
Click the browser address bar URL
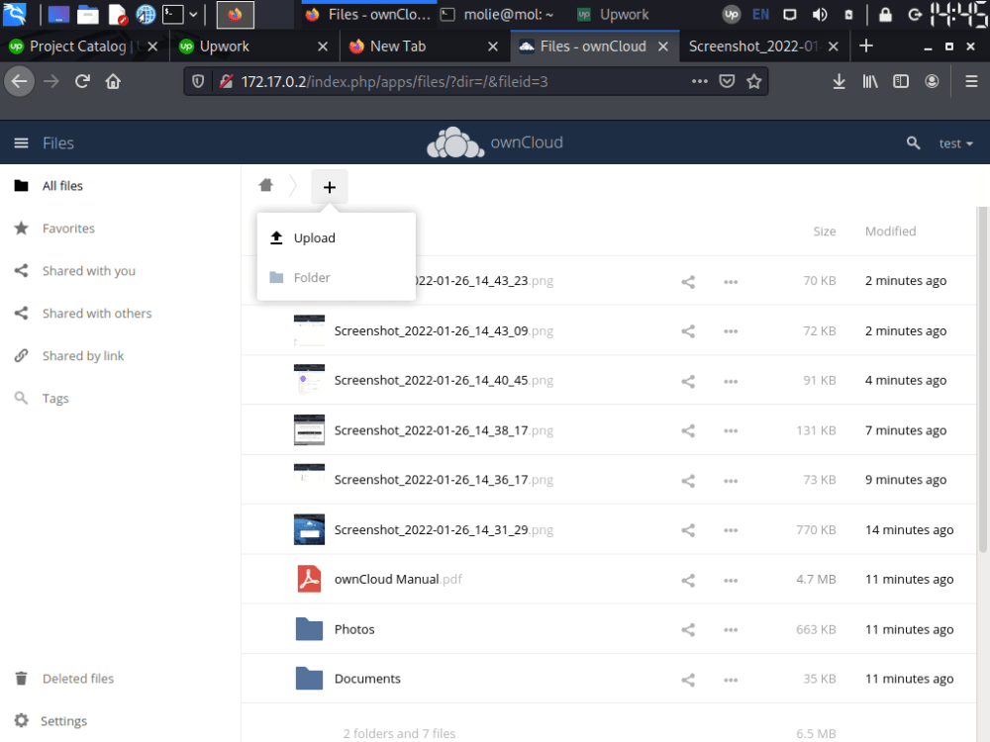click(x=395, y=81)
